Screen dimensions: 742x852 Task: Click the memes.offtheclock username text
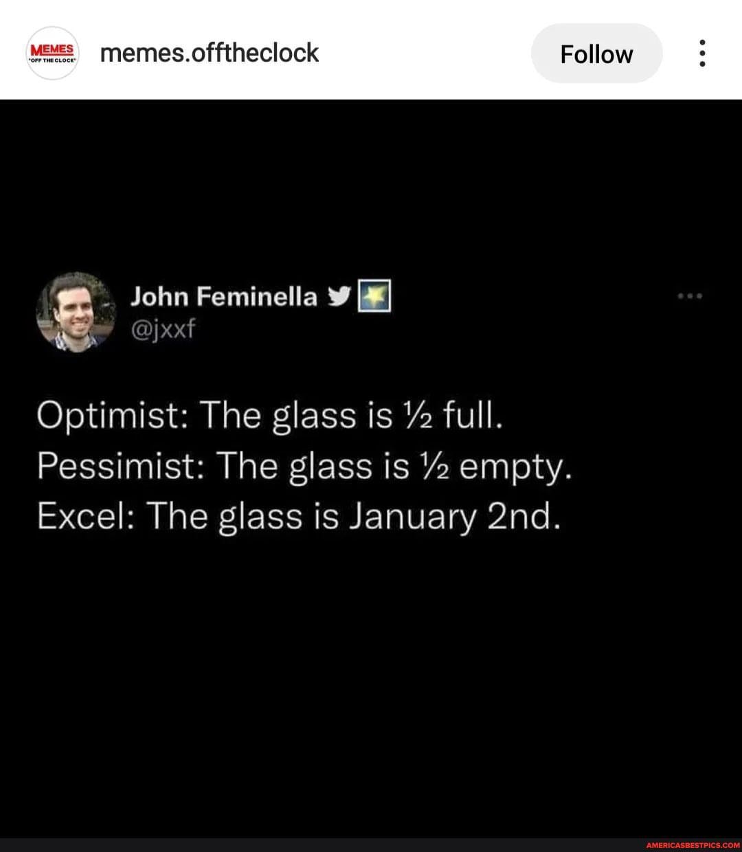click(208, 53)
